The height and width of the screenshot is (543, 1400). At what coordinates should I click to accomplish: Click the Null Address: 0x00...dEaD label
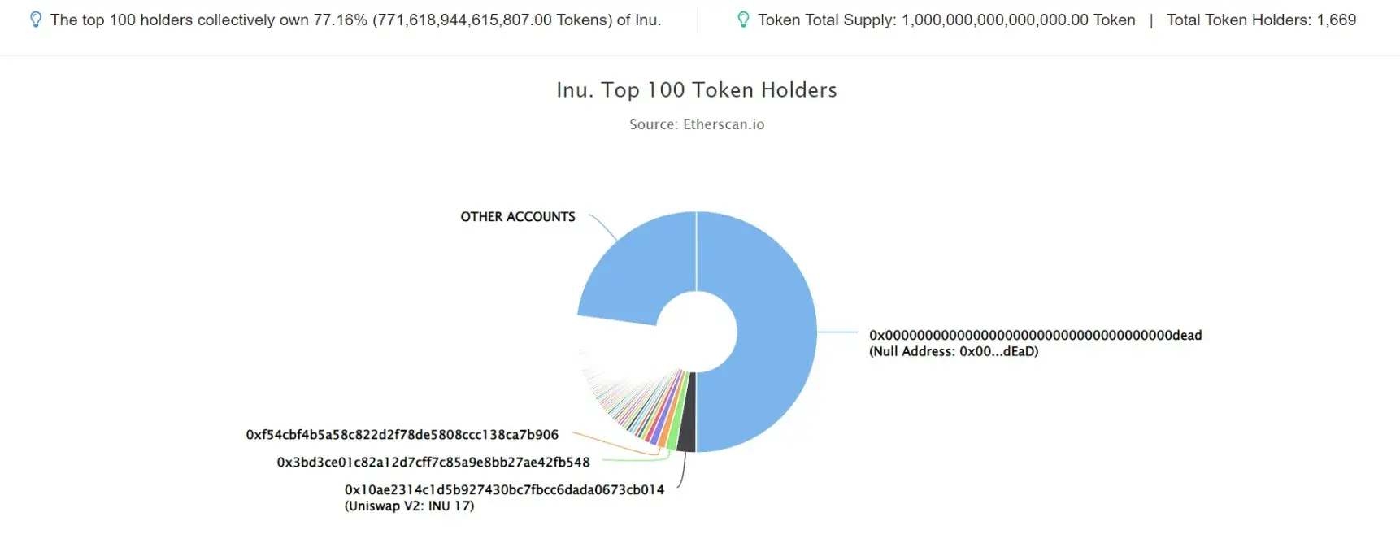954,351
